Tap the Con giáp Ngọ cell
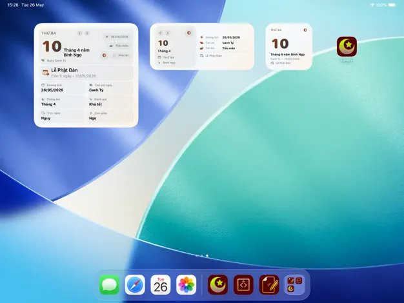Viewport: 404px width, 303px height. 110,116
